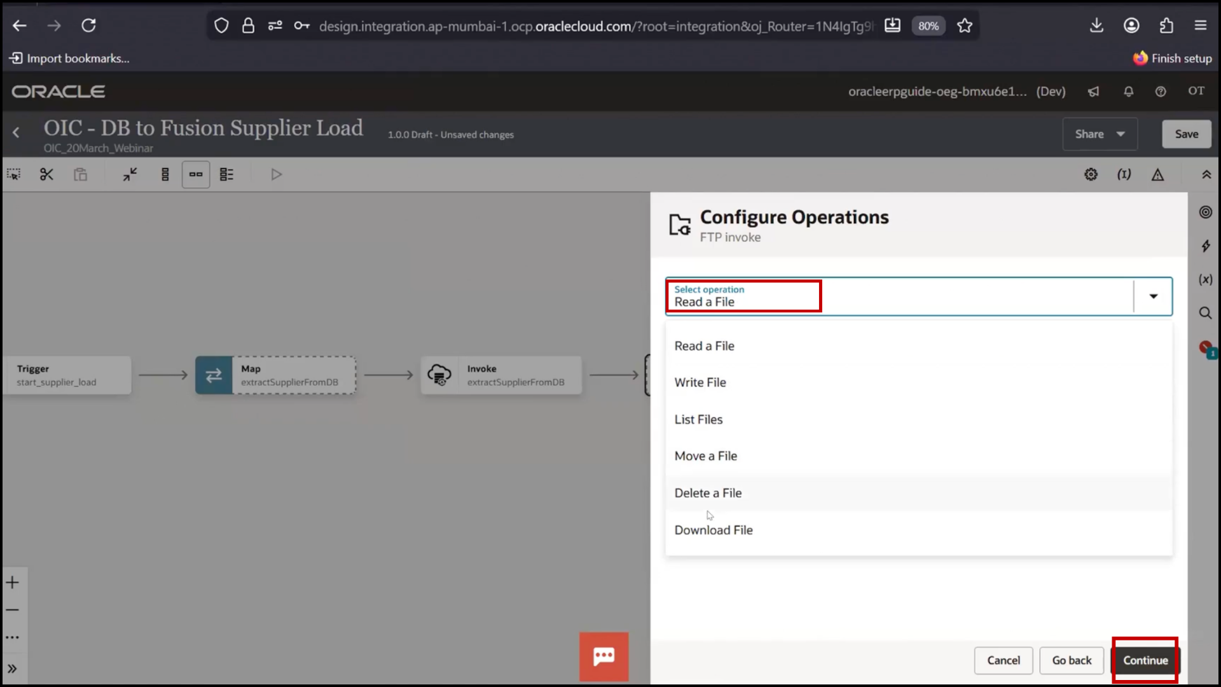Switch to pseudo view layout
The width and height of the screenshot is (1221, 687).
(226, 174)
